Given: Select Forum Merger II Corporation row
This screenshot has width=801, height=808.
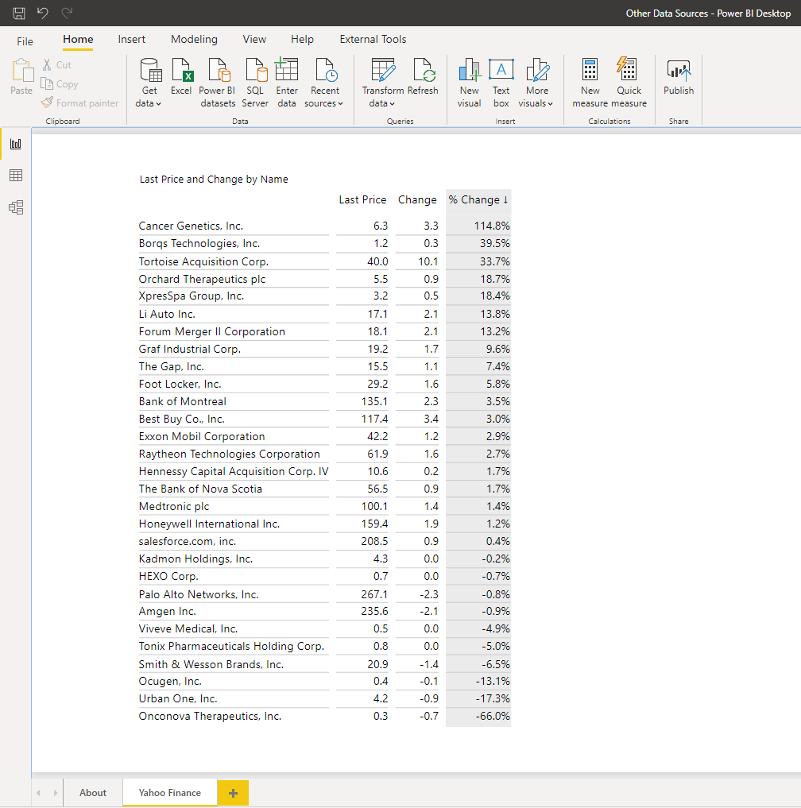Looking at the screenshot, I should point(212,331).
